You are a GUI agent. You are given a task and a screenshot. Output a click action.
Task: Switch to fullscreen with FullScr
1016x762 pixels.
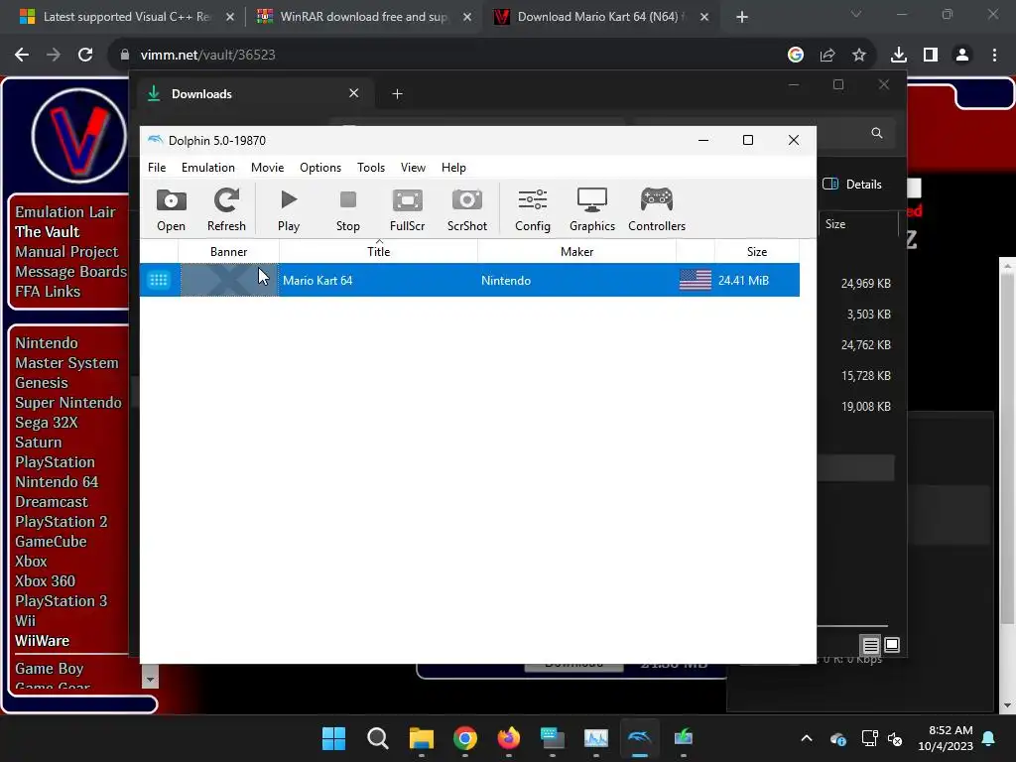click(x=407, y=210)
